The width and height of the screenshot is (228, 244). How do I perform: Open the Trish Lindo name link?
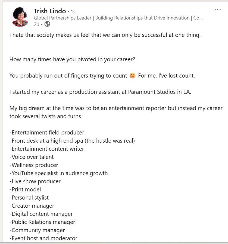50,11
